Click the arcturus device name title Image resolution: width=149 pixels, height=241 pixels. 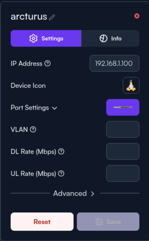(x=29, y=17)
